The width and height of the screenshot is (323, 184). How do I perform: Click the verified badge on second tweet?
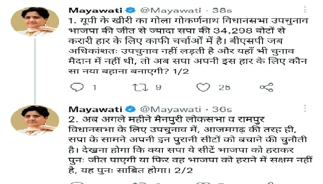[131, 109]
